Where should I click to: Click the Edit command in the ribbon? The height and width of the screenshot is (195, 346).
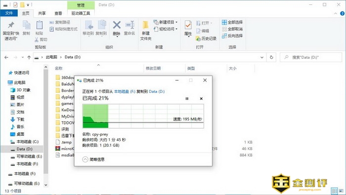(x=203, y=31)
